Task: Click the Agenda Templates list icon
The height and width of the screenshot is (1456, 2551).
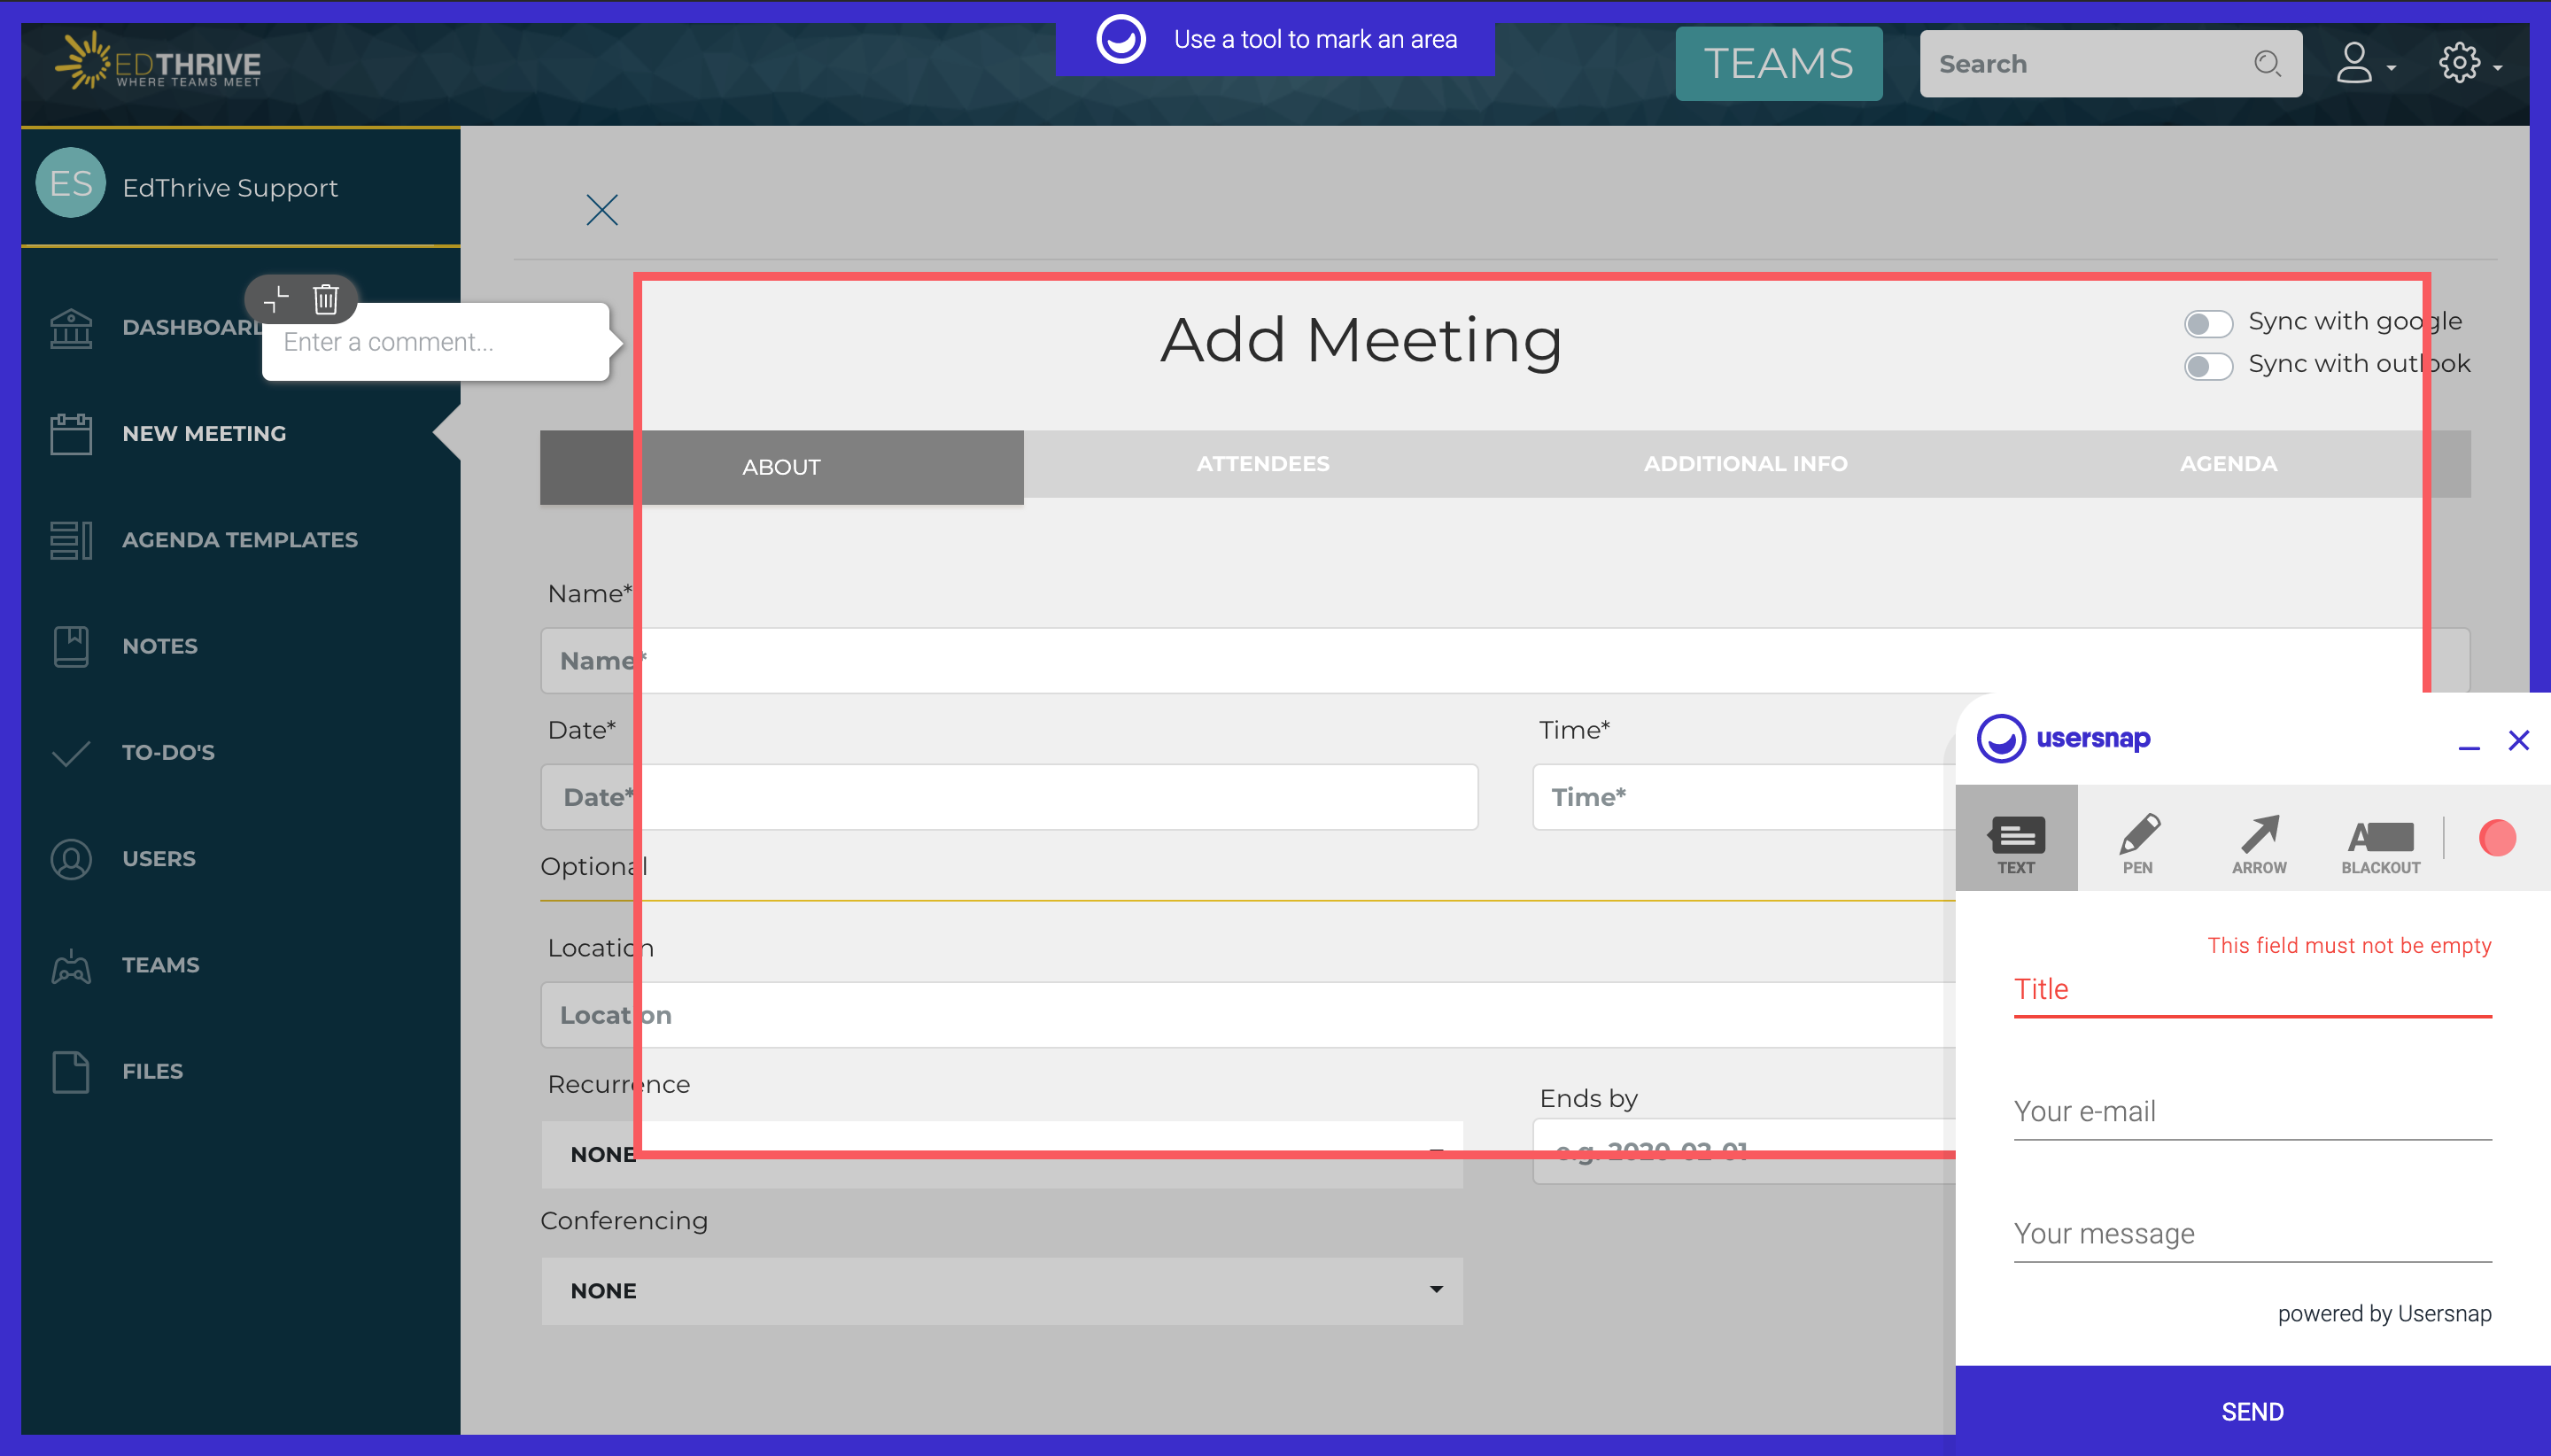Action: coord(71,540)
